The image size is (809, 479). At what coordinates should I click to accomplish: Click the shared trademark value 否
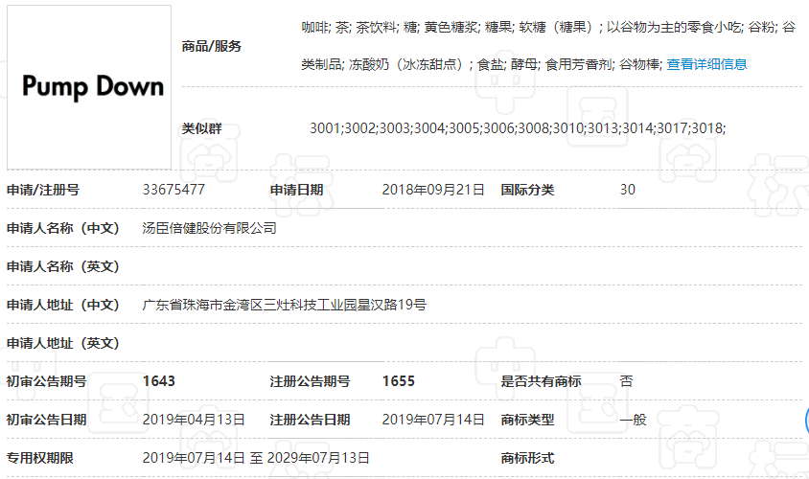tap(626, 381)
